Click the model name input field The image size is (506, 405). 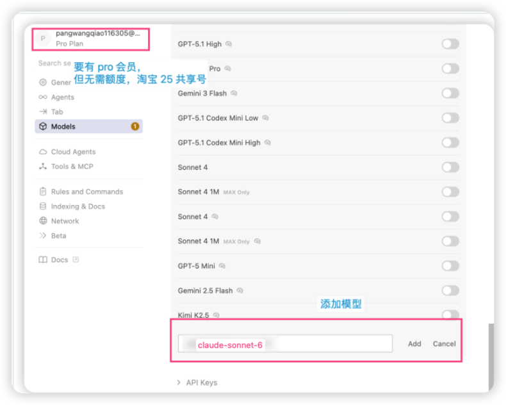click(x=285, y=343)
